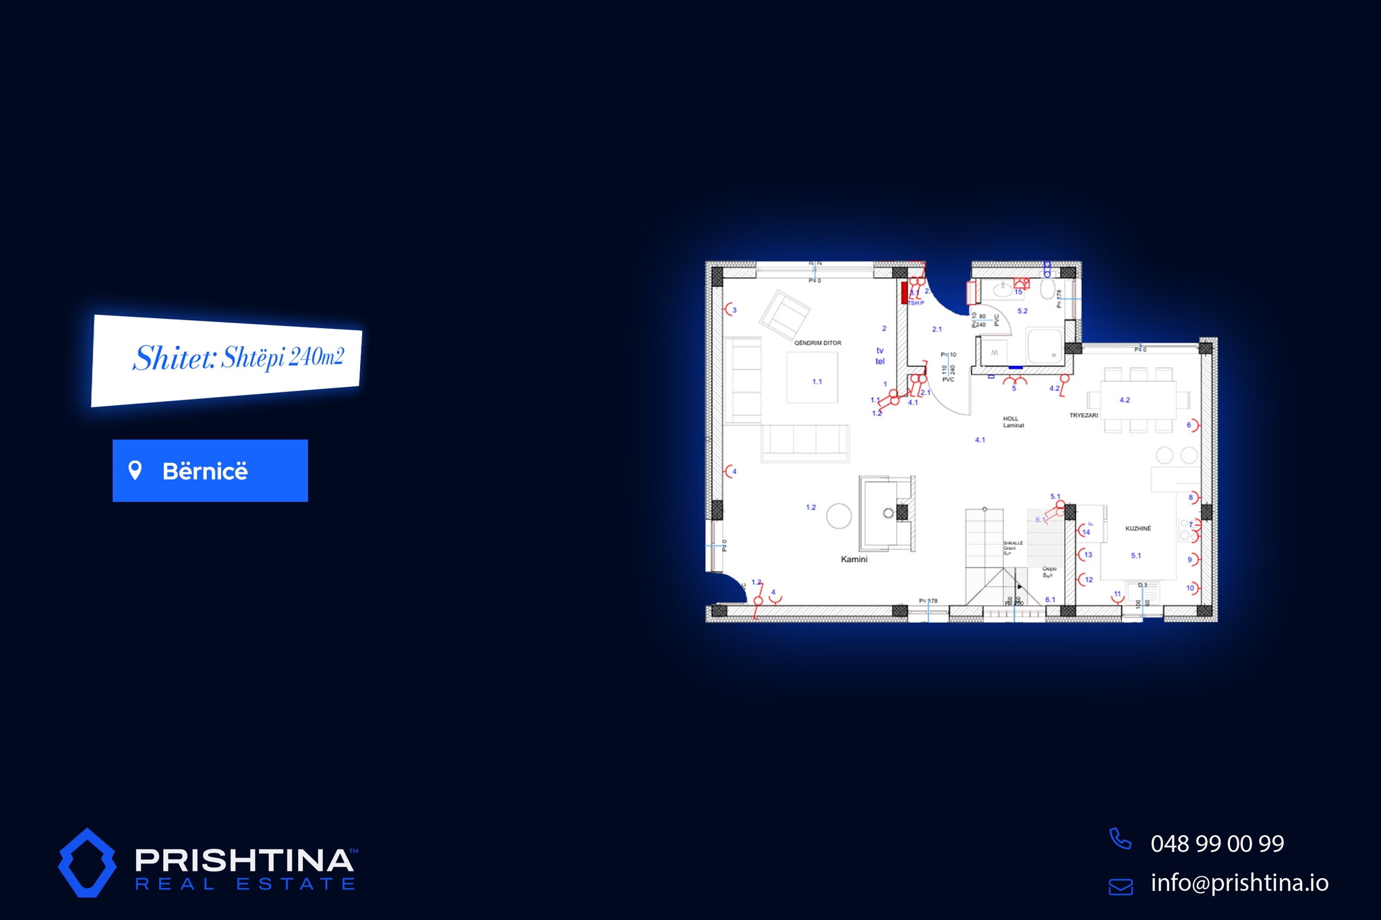Select the phone number 048 99 00 99
The height and width of the screenshot is (920, 1381).
pyautogui.click(x=1217, y=843)
